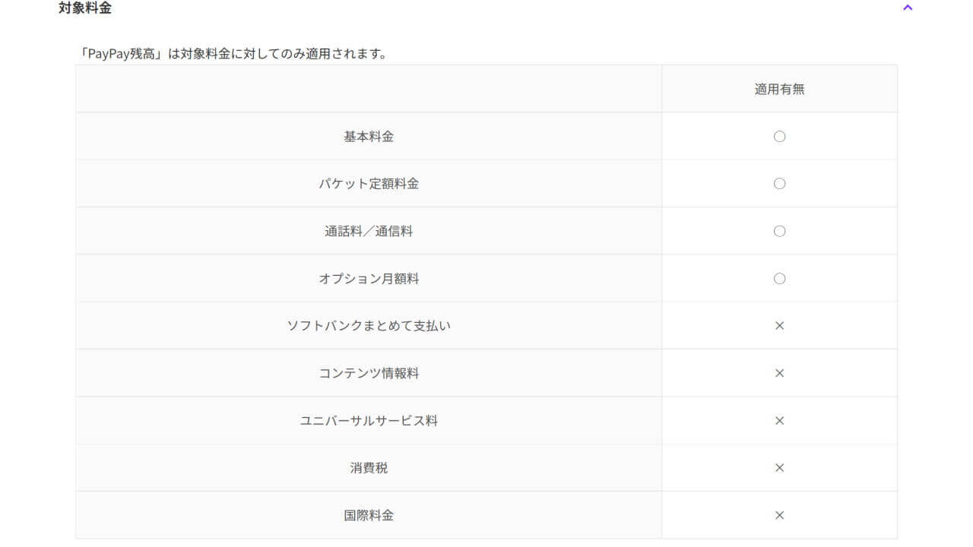Click the circle mark for 通話料／通信料

coord(779,231)
